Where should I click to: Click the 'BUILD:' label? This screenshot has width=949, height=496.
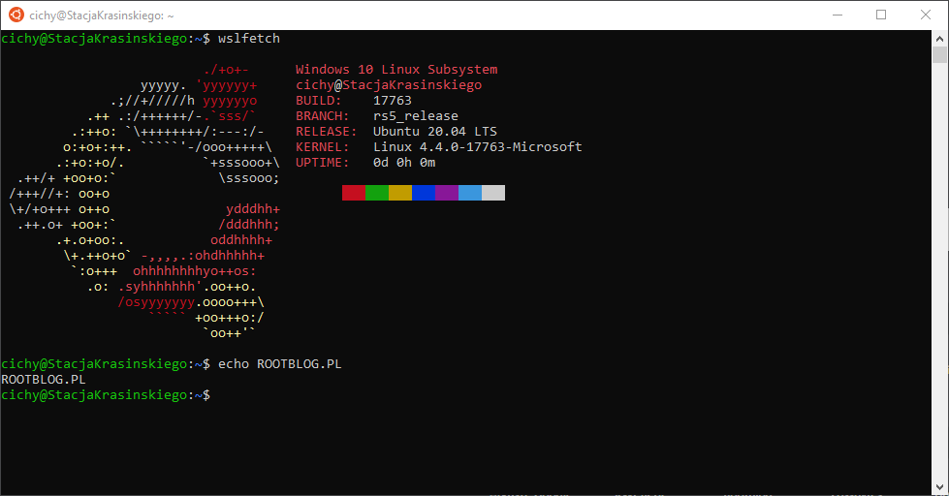(x=318, y=101)
